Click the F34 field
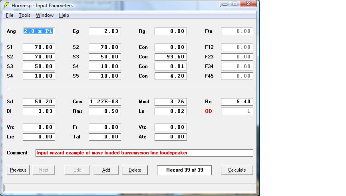The width and height of the screenshot is (346, 196). click(x=237, y=66)
